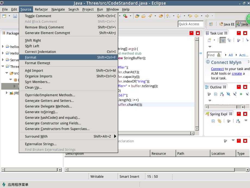250x188 pixels.
Task: Expand the hello project tree node
Action: pos(3,46)
